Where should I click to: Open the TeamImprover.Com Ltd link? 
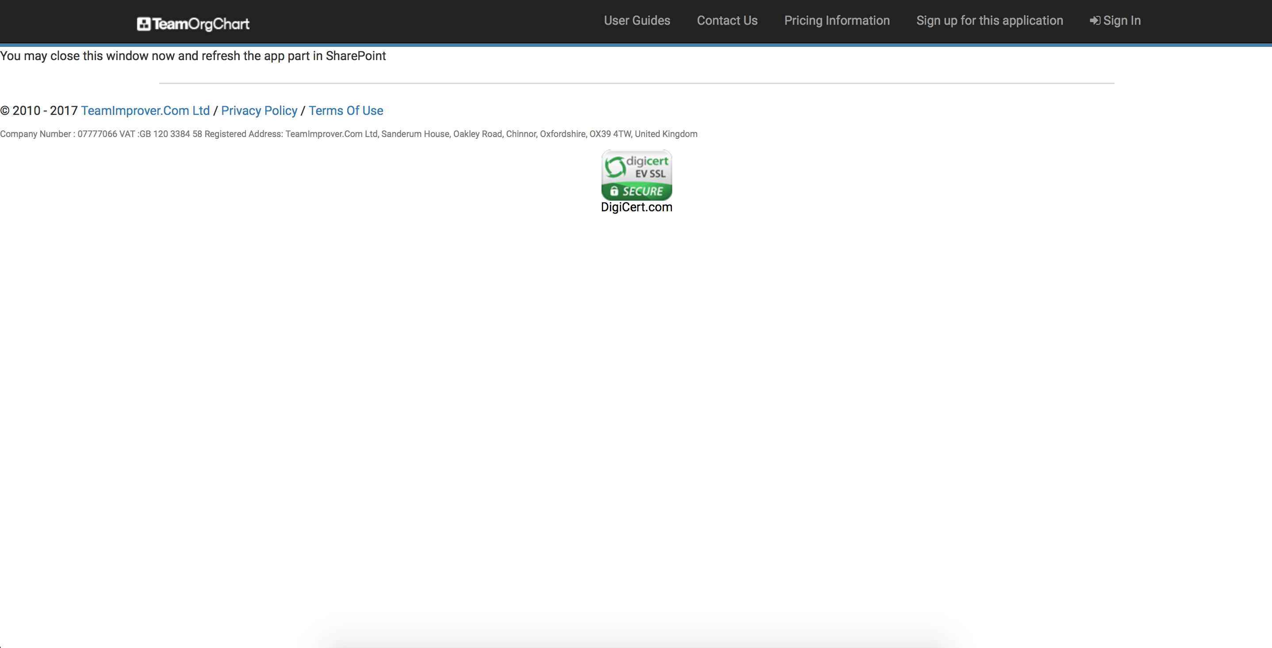145,111
